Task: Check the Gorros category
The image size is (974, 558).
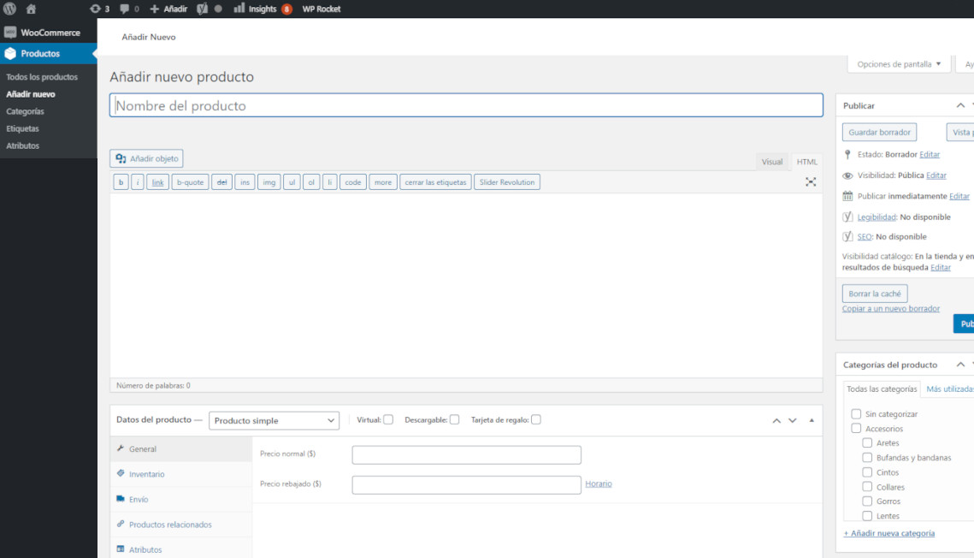Action: pyautogui.click(x=867, y=501)
